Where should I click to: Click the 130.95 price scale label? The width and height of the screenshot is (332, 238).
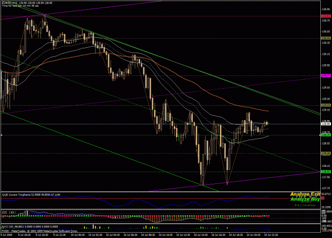326,10
